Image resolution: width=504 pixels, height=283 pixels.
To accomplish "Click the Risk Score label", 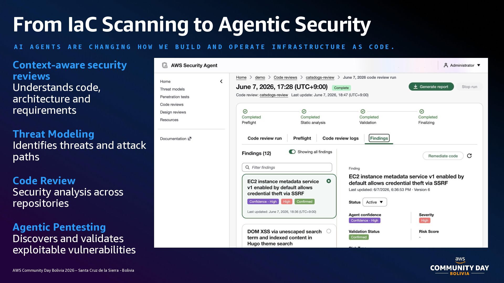I will (429, 231).
